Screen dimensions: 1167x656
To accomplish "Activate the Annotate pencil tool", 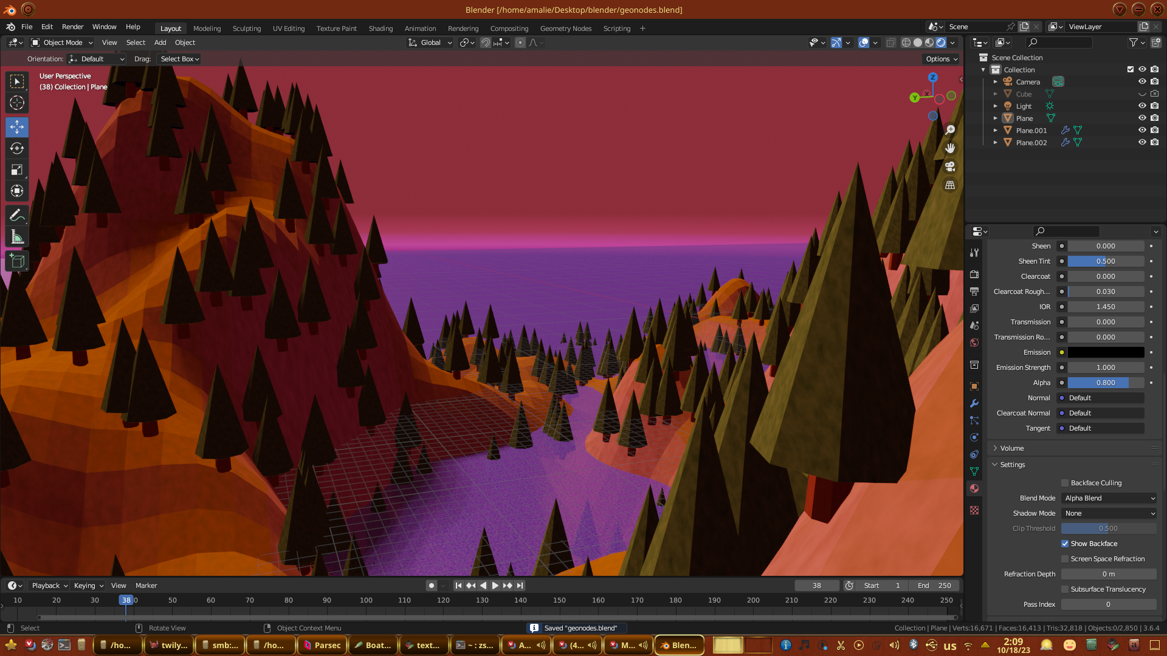I will [17, 216].
